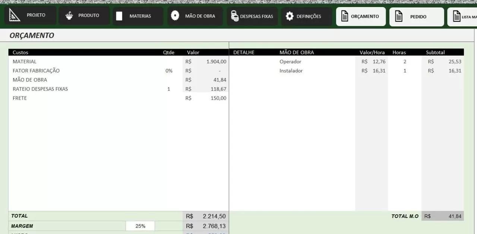477x234 pixels.
Task: Open the Projeto section via ruler icon
Action: pos(15,15)
